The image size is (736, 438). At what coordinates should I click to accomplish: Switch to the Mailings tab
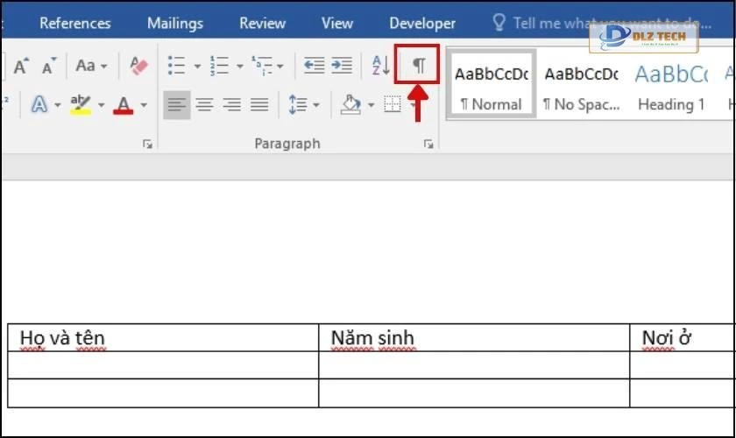pos(174,24)
